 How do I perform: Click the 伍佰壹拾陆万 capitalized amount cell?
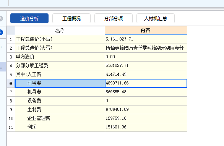[x=146, y=48]
